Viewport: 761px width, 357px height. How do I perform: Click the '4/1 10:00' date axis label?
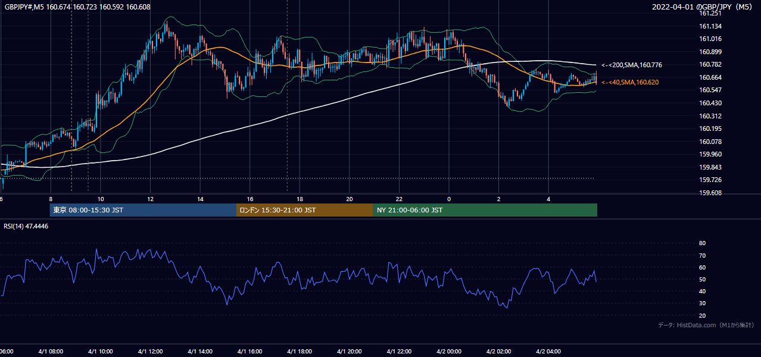(x=100, y=352)
